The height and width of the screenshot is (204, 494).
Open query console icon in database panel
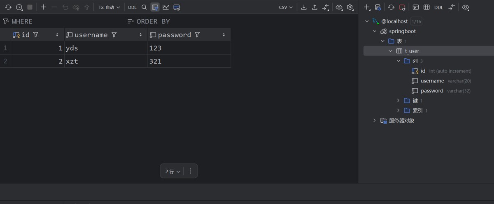416,7
